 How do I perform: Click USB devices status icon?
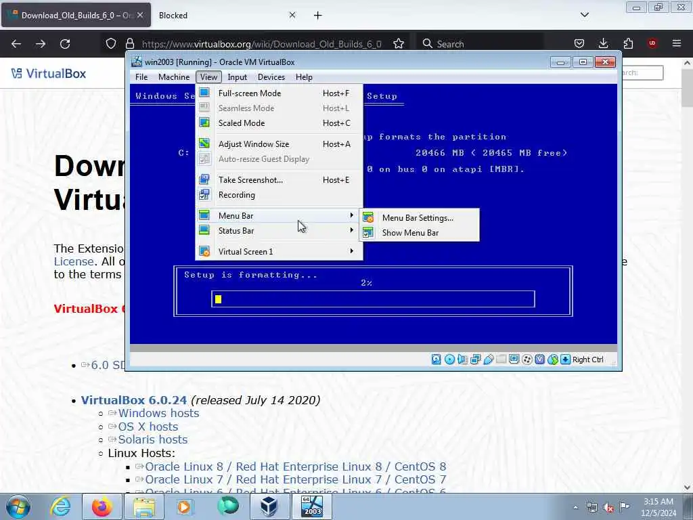click(489, 360)
